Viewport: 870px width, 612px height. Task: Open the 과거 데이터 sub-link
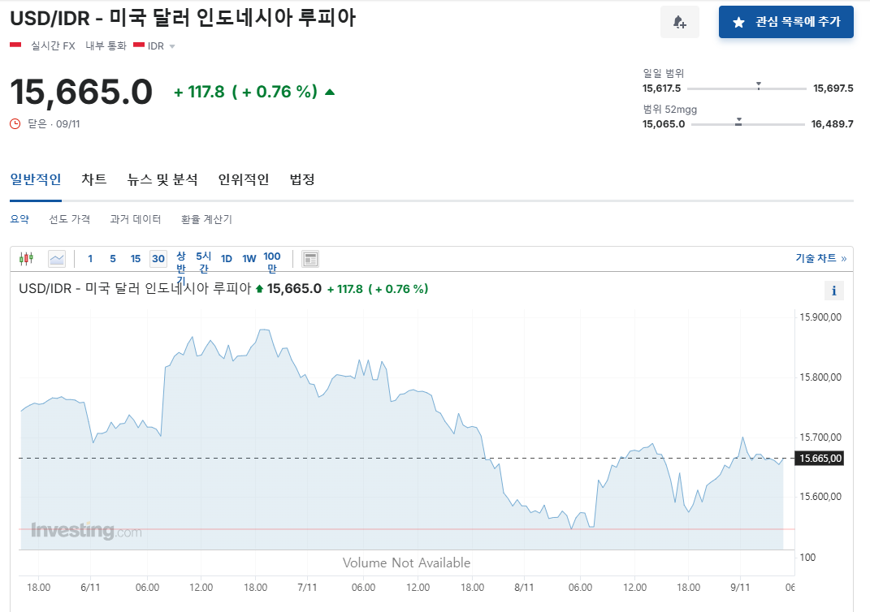(136, 219)
